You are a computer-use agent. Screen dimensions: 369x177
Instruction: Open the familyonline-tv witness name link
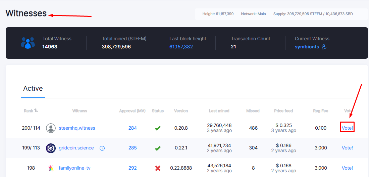click(x=74, y=168)
